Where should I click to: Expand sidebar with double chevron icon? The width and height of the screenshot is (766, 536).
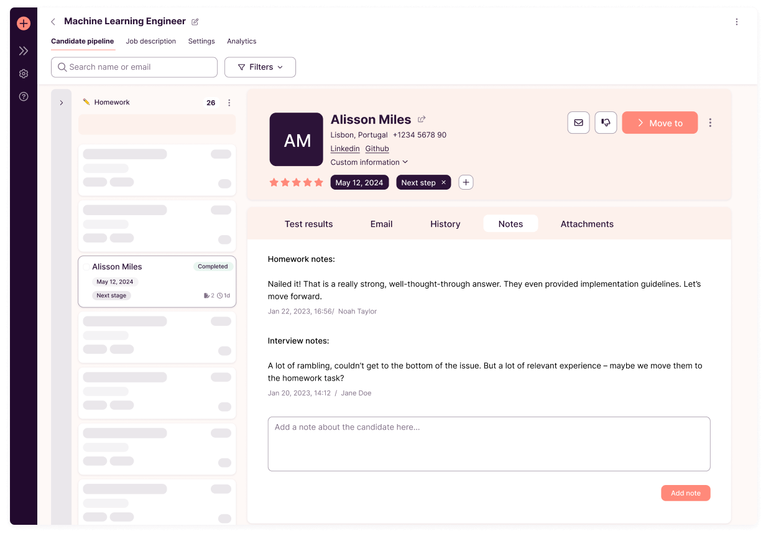[24, 51]
